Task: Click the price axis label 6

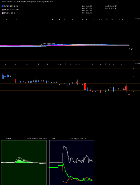Action: 134,69
